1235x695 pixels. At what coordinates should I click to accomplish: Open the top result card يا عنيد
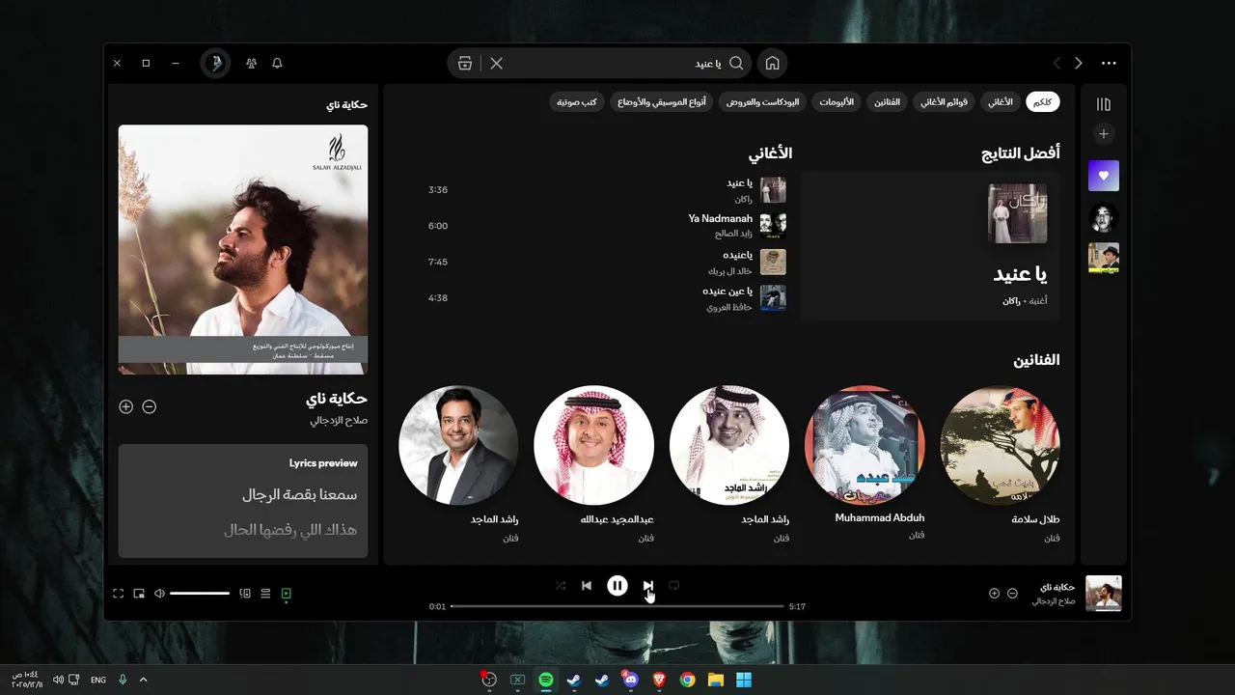pos(930,246)
